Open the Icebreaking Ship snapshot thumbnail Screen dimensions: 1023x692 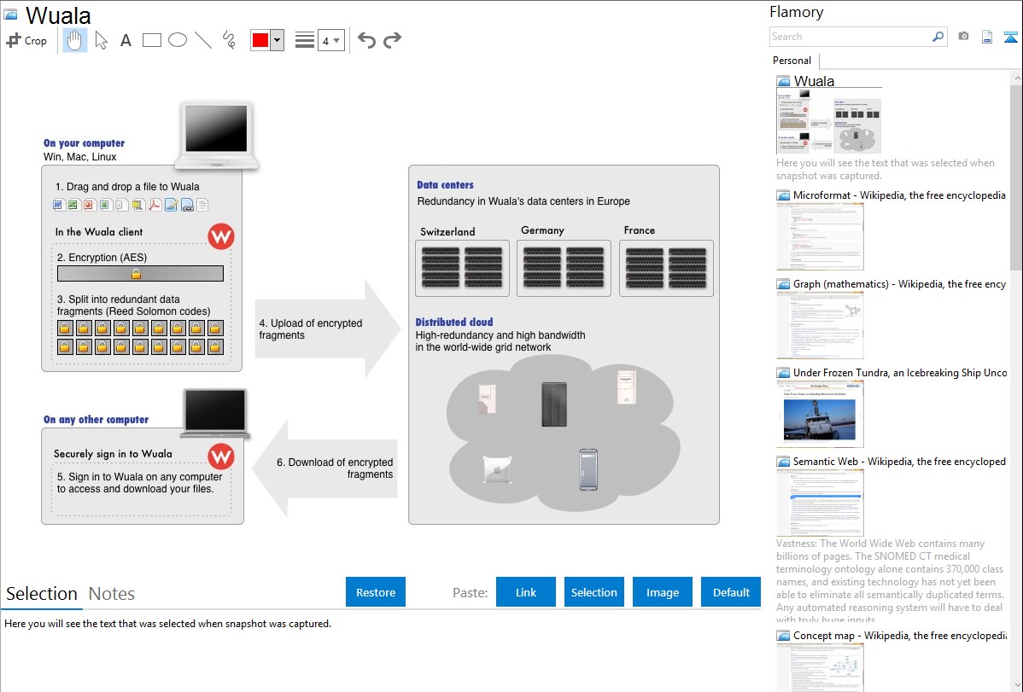click(820, 414)
